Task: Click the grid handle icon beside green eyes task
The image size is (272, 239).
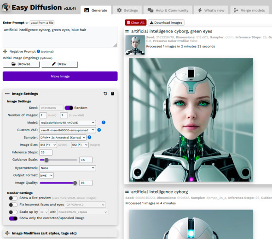Action: [x=127, y=31]
